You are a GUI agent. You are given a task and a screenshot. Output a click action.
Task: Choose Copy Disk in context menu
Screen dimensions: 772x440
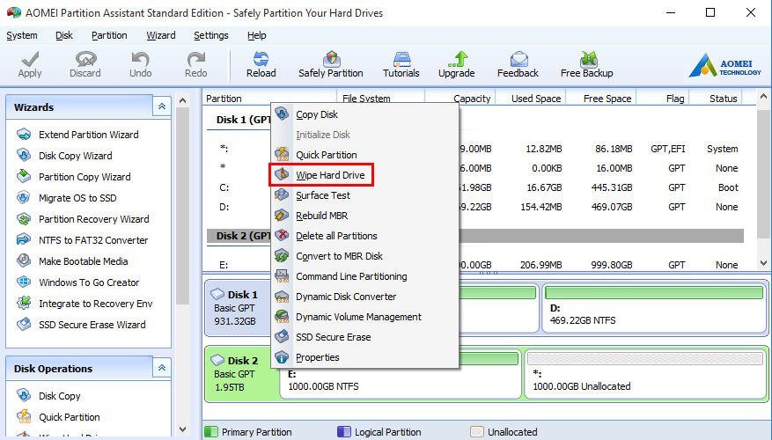(x=364, y=114)
